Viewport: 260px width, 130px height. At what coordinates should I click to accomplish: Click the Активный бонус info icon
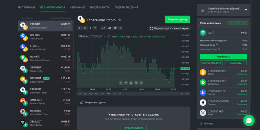pyautogui.click(x=217, y=45)
